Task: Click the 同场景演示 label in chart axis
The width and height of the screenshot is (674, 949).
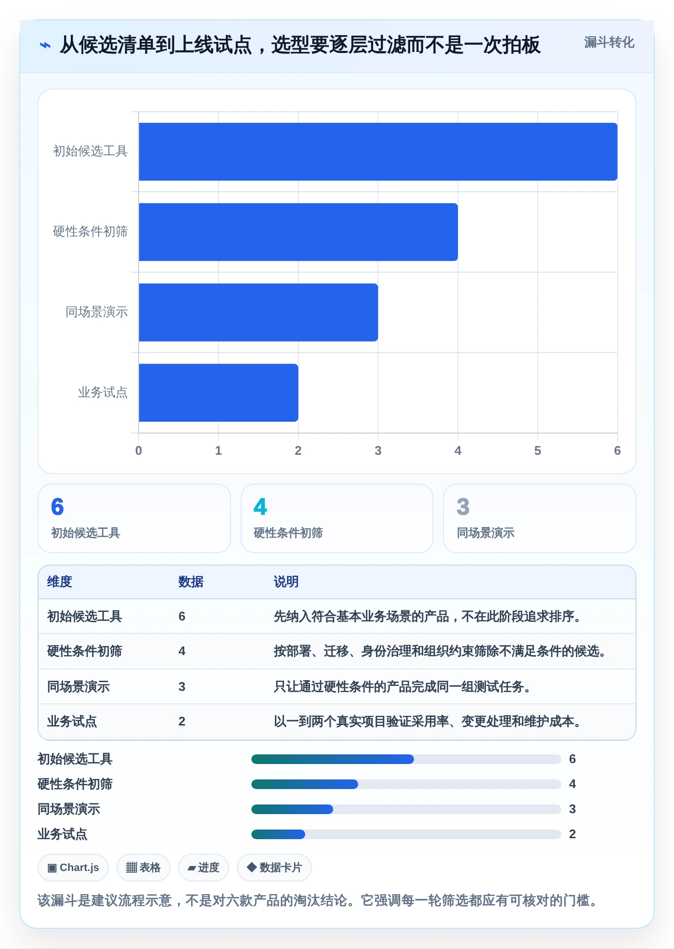Action: pos(97,312)
